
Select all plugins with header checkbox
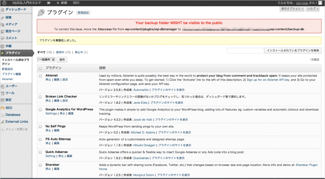40,68
